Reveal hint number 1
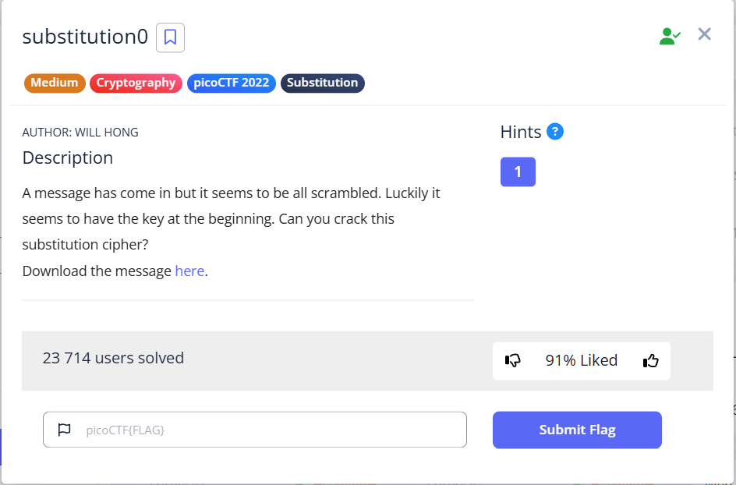 pos(518,172)
